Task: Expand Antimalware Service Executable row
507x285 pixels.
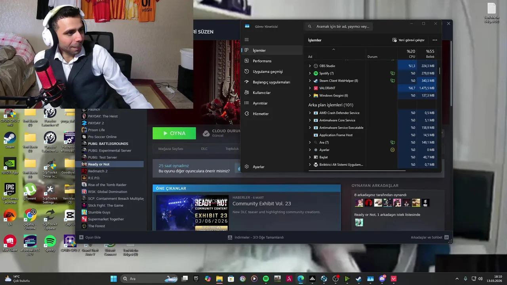Action: (x=310, y=127)
